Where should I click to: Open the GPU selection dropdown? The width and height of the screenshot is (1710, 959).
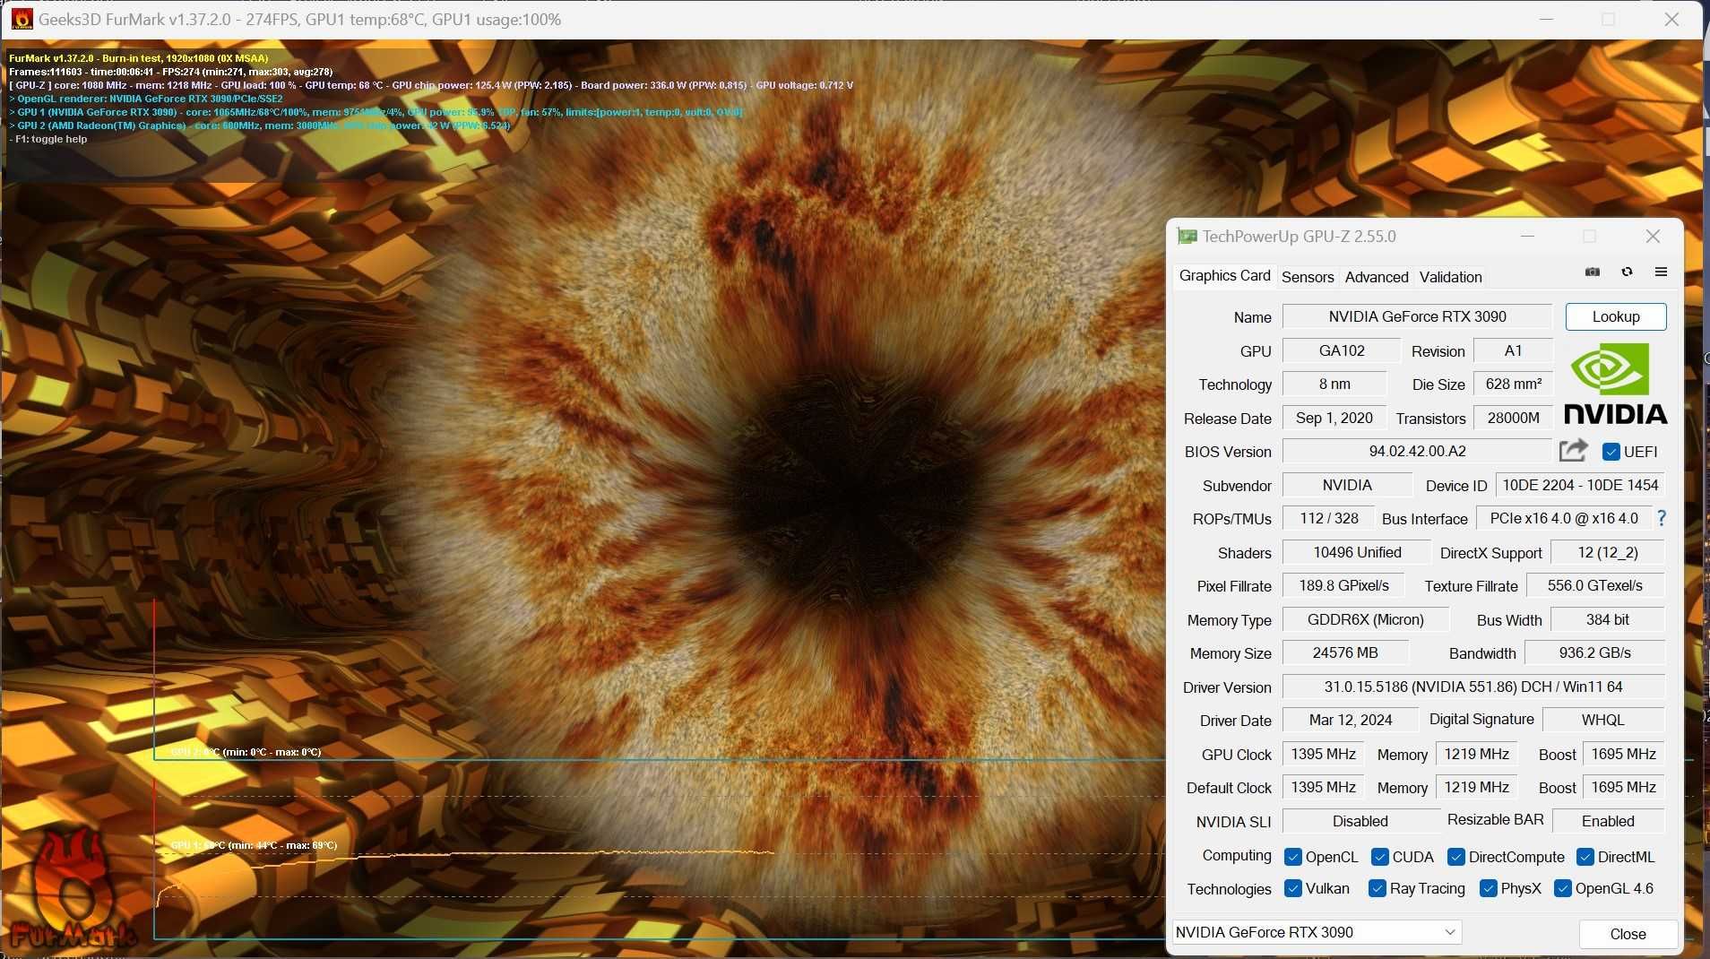click(x=1317, y=932)
